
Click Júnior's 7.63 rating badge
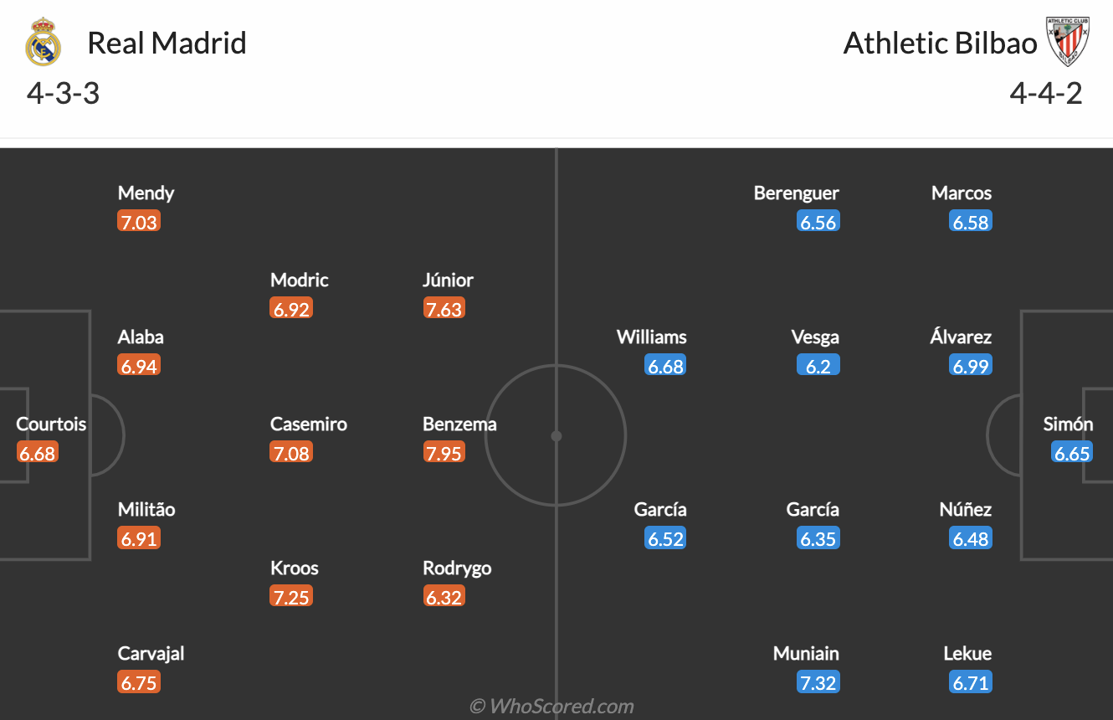click(444, 307)
